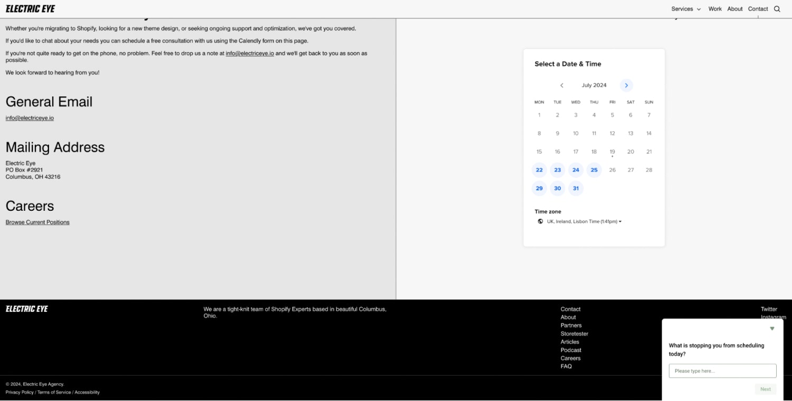Open the Work menu item
Image resolution: width=792 pixels, height=401 pixels.
715,9
